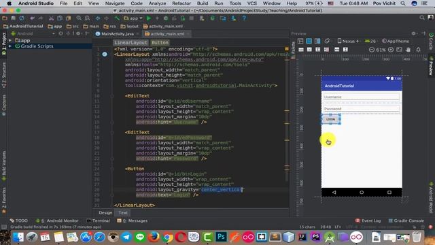This screenshot has width=435, height=245.
Task: Open the Analyze menu
Action: 157,3
